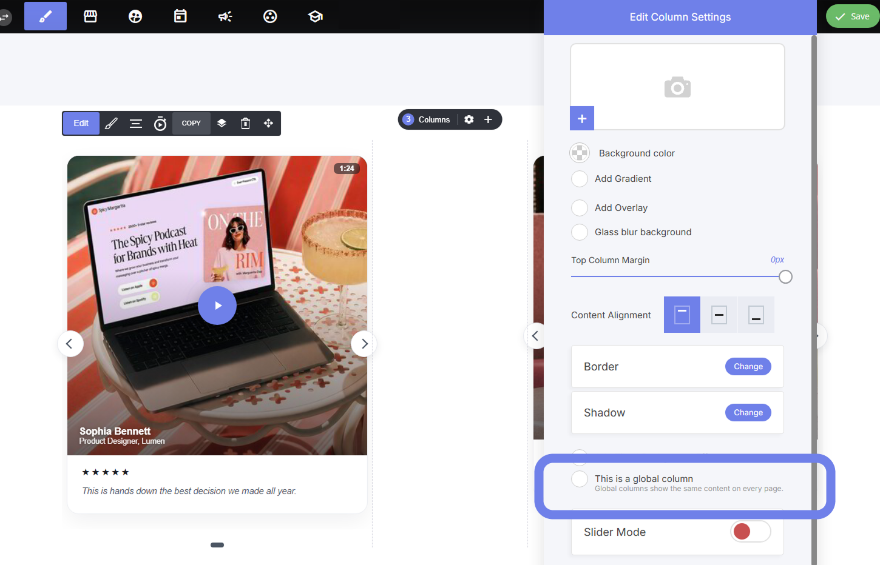Image resolution: width=880 pixels, height=565 pixels.
Task: Click the timer icon in element toolbar
Action: (x=160, y=124)
